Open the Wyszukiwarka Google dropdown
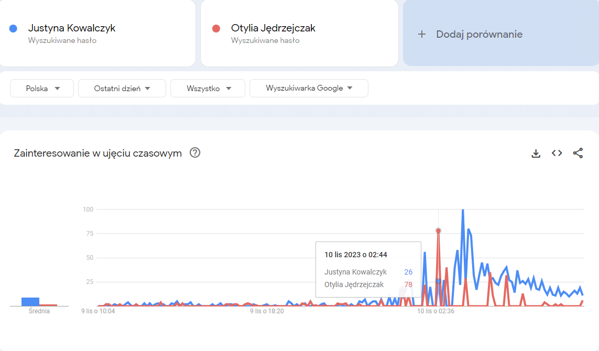Screen dimensions: 599x351 [309, 88]
